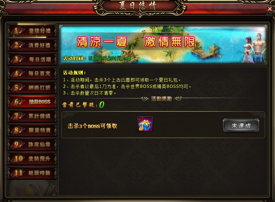Select the 神將打折 tab
This screenshot has height=202, width=275.
(x=32, y=88)
